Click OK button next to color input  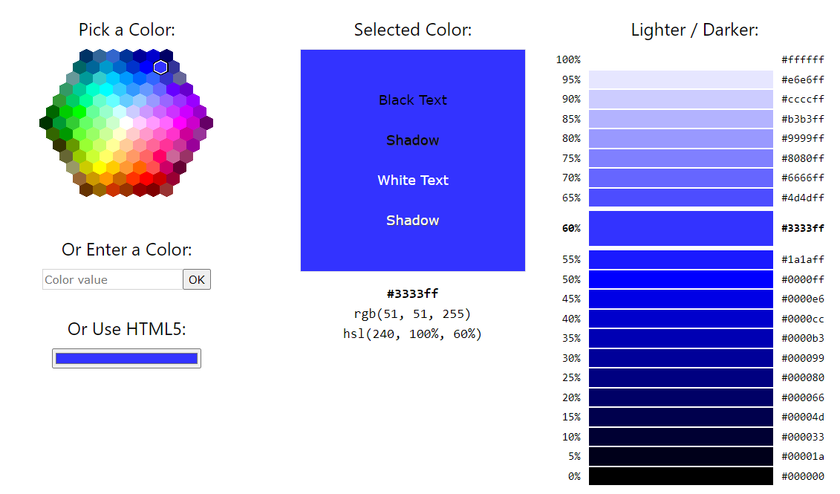tap(197, 279)
